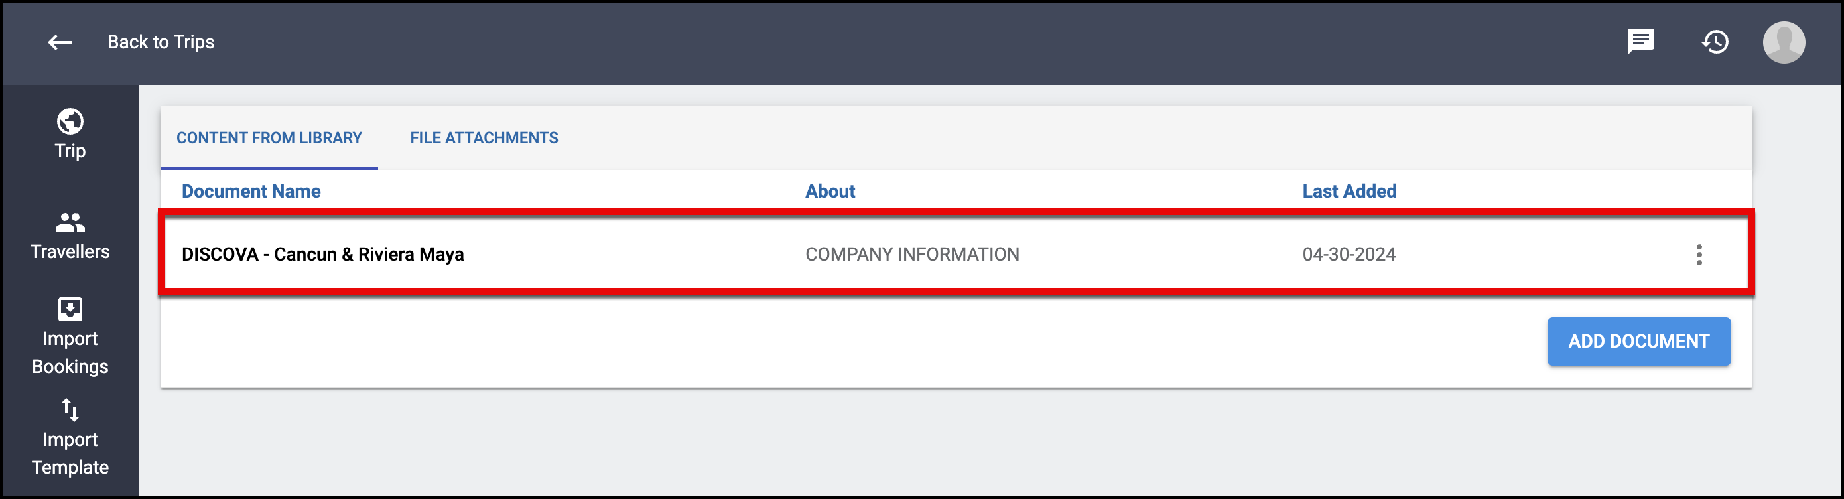Sort by Last Added column header
This screenshot has height=499, width=1844.
click(1349, 191)
